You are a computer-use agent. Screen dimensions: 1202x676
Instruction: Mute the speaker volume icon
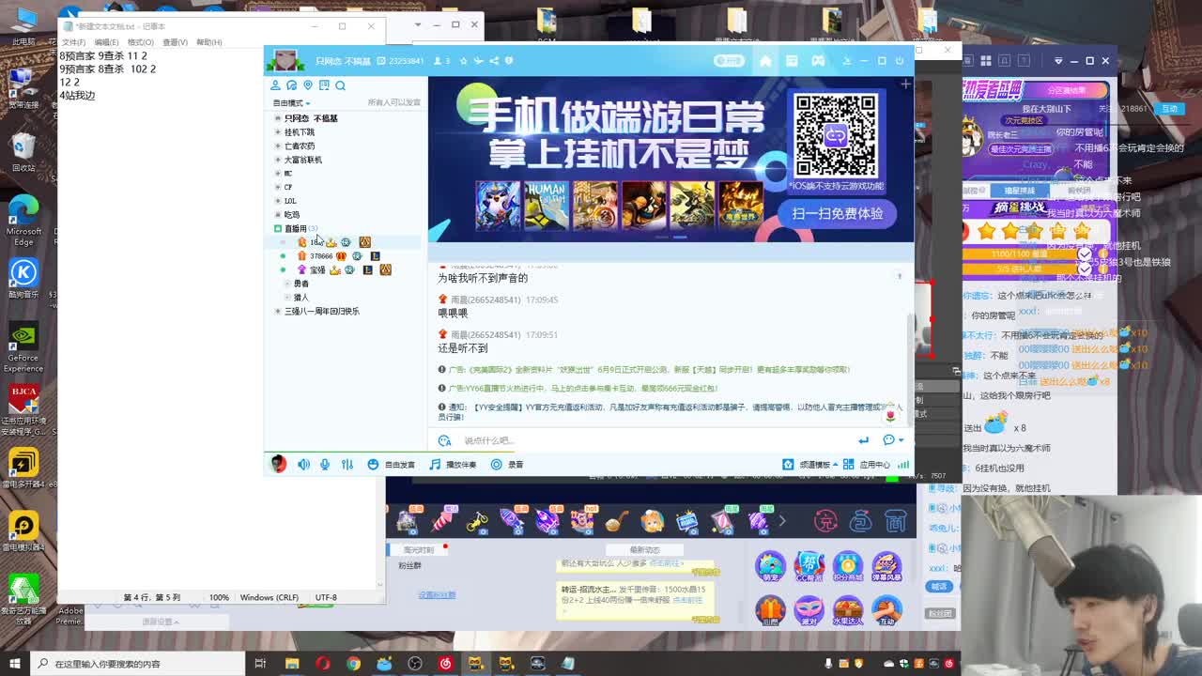pos(301,464)
